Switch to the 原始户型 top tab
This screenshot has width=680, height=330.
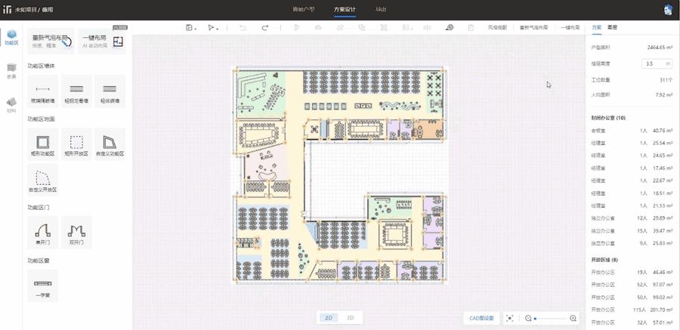(303, 9)
